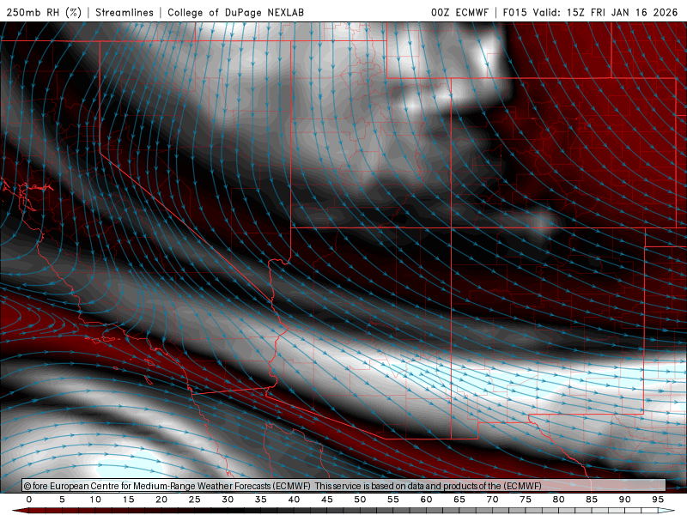Click the "College of DuPage NEXLAB" text
Screen dimensions: 687x515
[235, 12]
